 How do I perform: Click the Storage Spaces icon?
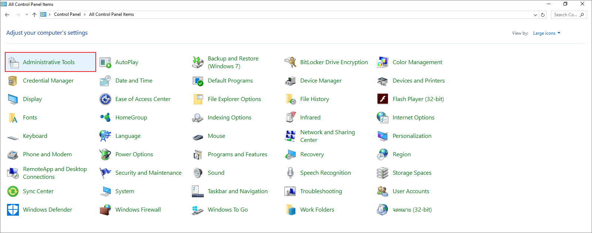click(383, 173)
